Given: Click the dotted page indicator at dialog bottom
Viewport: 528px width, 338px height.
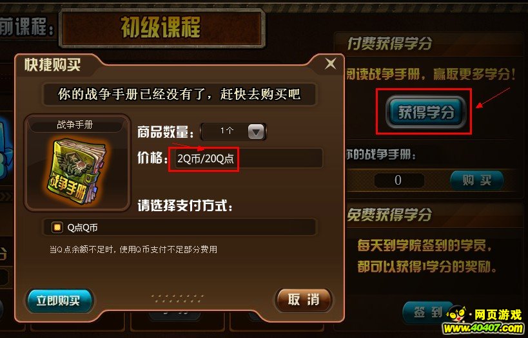Looking at the screenshot, I should (177, 298).
